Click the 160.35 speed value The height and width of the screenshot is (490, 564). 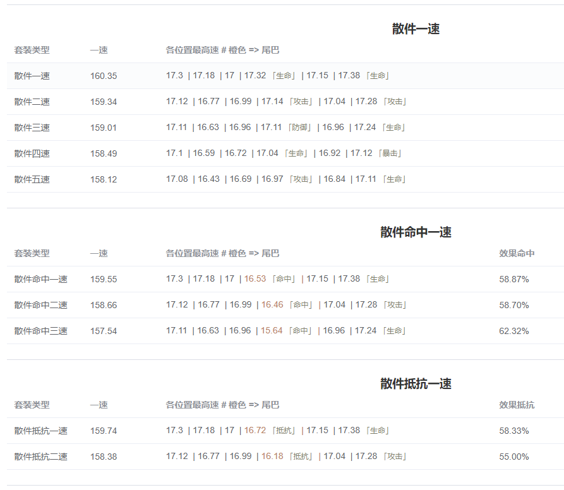coord(104,76)
